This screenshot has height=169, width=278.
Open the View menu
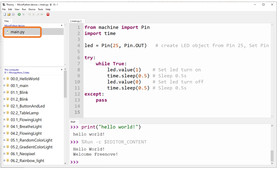[x=17, y=9]
